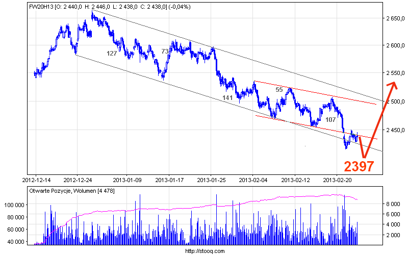Image resolution: width=408 pixels, height=255 pixels.
Task: Click the 4 000 volume axis label
Action: pyautogui.click(x=393, y=224)
